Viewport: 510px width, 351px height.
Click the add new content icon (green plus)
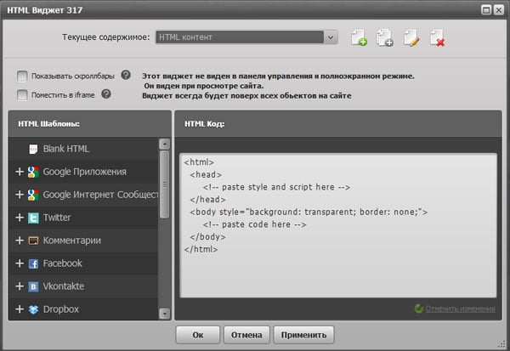point(359,37)
